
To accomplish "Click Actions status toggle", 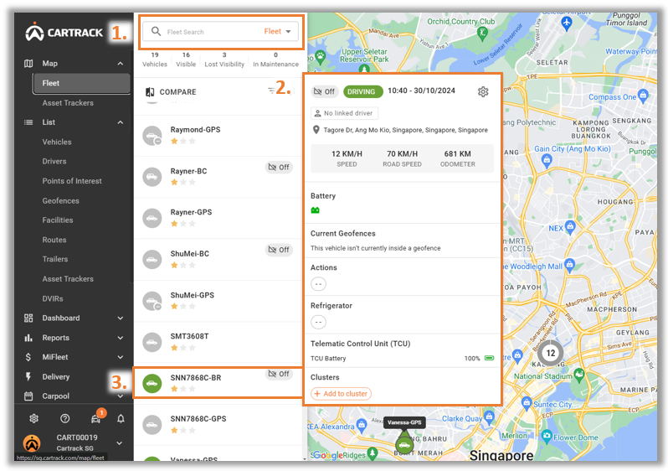I will [x=318, y=284].
